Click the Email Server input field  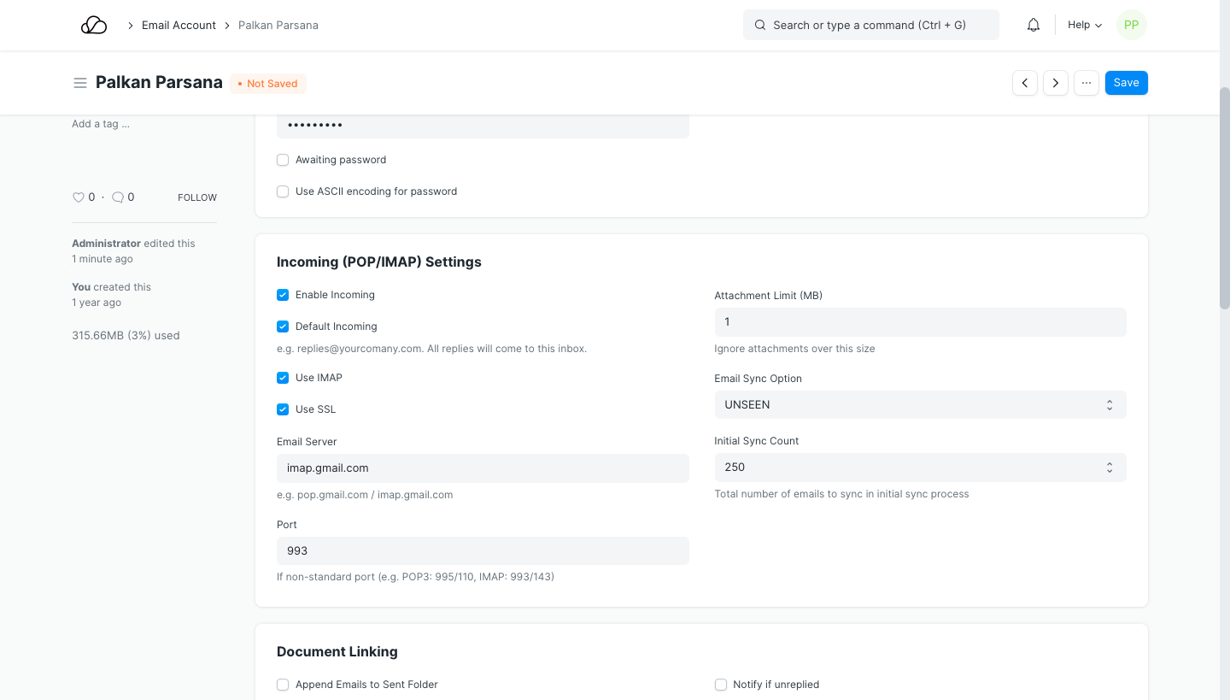click(483, 468)
